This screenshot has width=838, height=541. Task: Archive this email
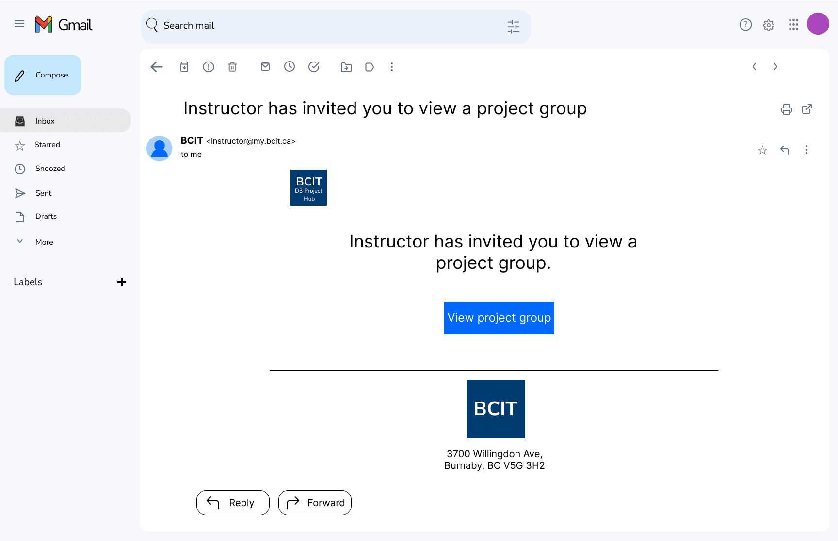click(184, 67)
